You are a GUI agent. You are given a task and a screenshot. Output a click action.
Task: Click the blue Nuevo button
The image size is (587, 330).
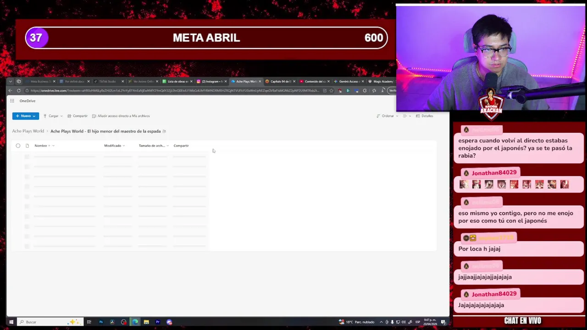coord(26,116)
